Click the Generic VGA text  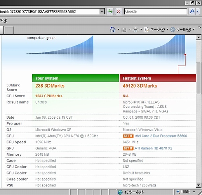pyautogui.click(x=46, y=148)
